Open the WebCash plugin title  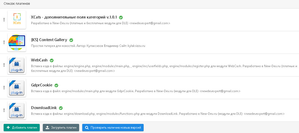[x=39, y=60]
